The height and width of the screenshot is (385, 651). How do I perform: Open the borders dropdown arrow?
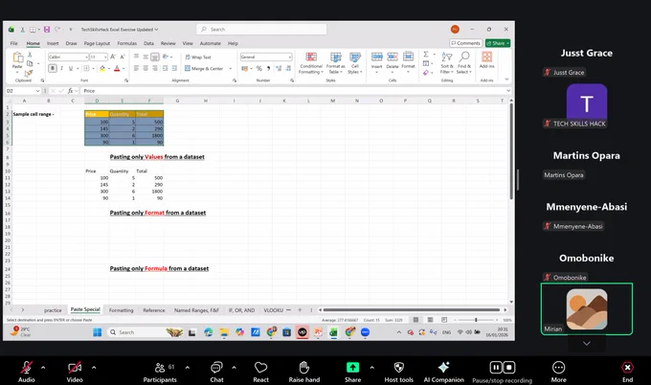[93, 69]
